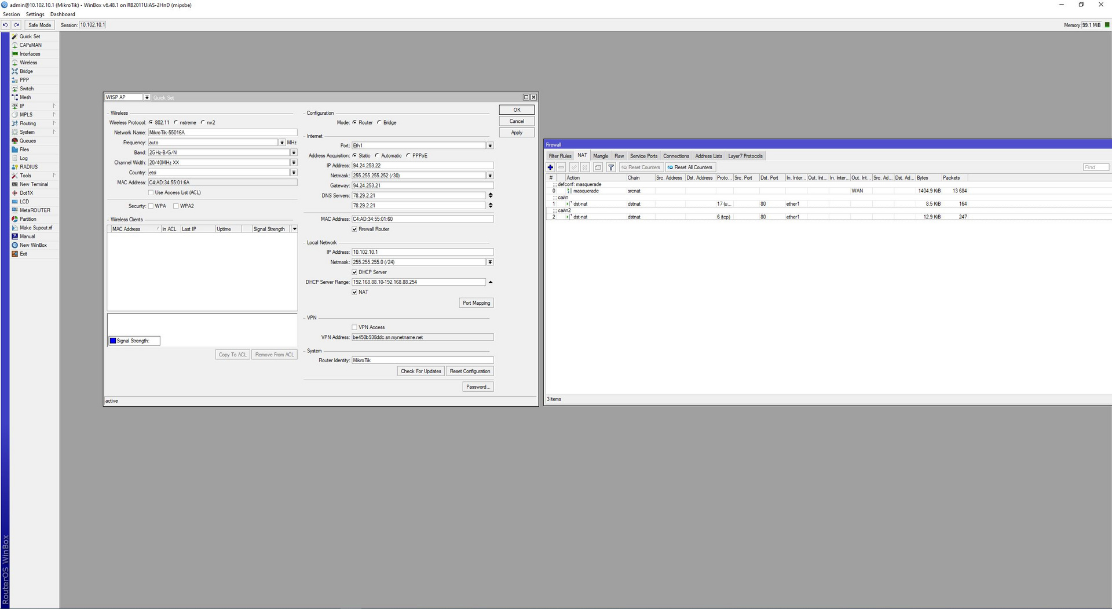
Task: Open the Internet Port dropdown
Action: [490, 146]
